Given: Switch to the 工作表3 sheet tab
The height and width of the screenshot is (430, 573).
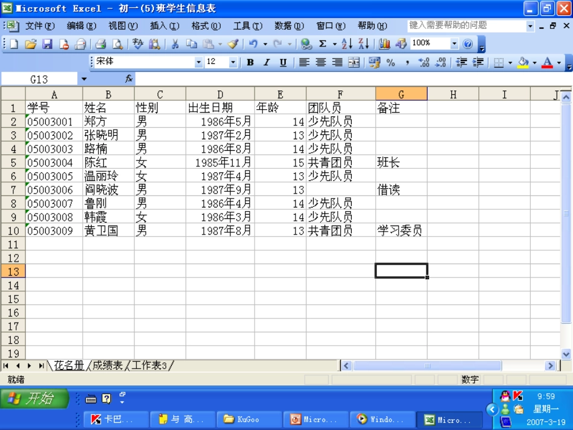Looking at the screenshot, I should (x=149, y=365).
